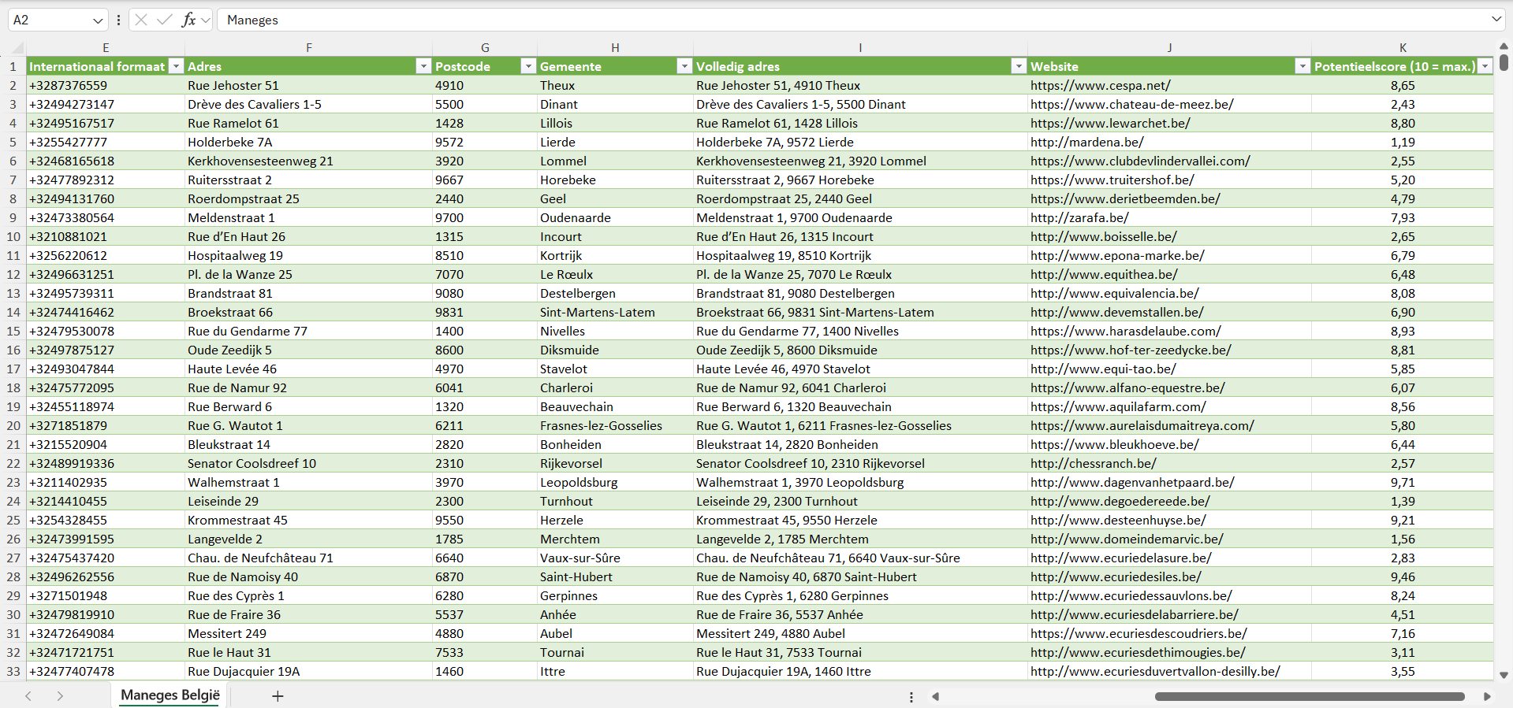Select column G header
1513x708 pixels.
pyautogui.click(x=485, y=47)
